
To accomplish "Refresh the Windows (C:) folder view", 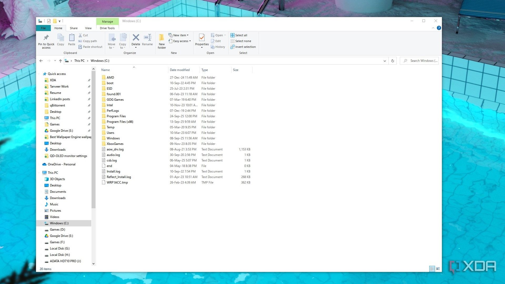I will pos(392,61).
